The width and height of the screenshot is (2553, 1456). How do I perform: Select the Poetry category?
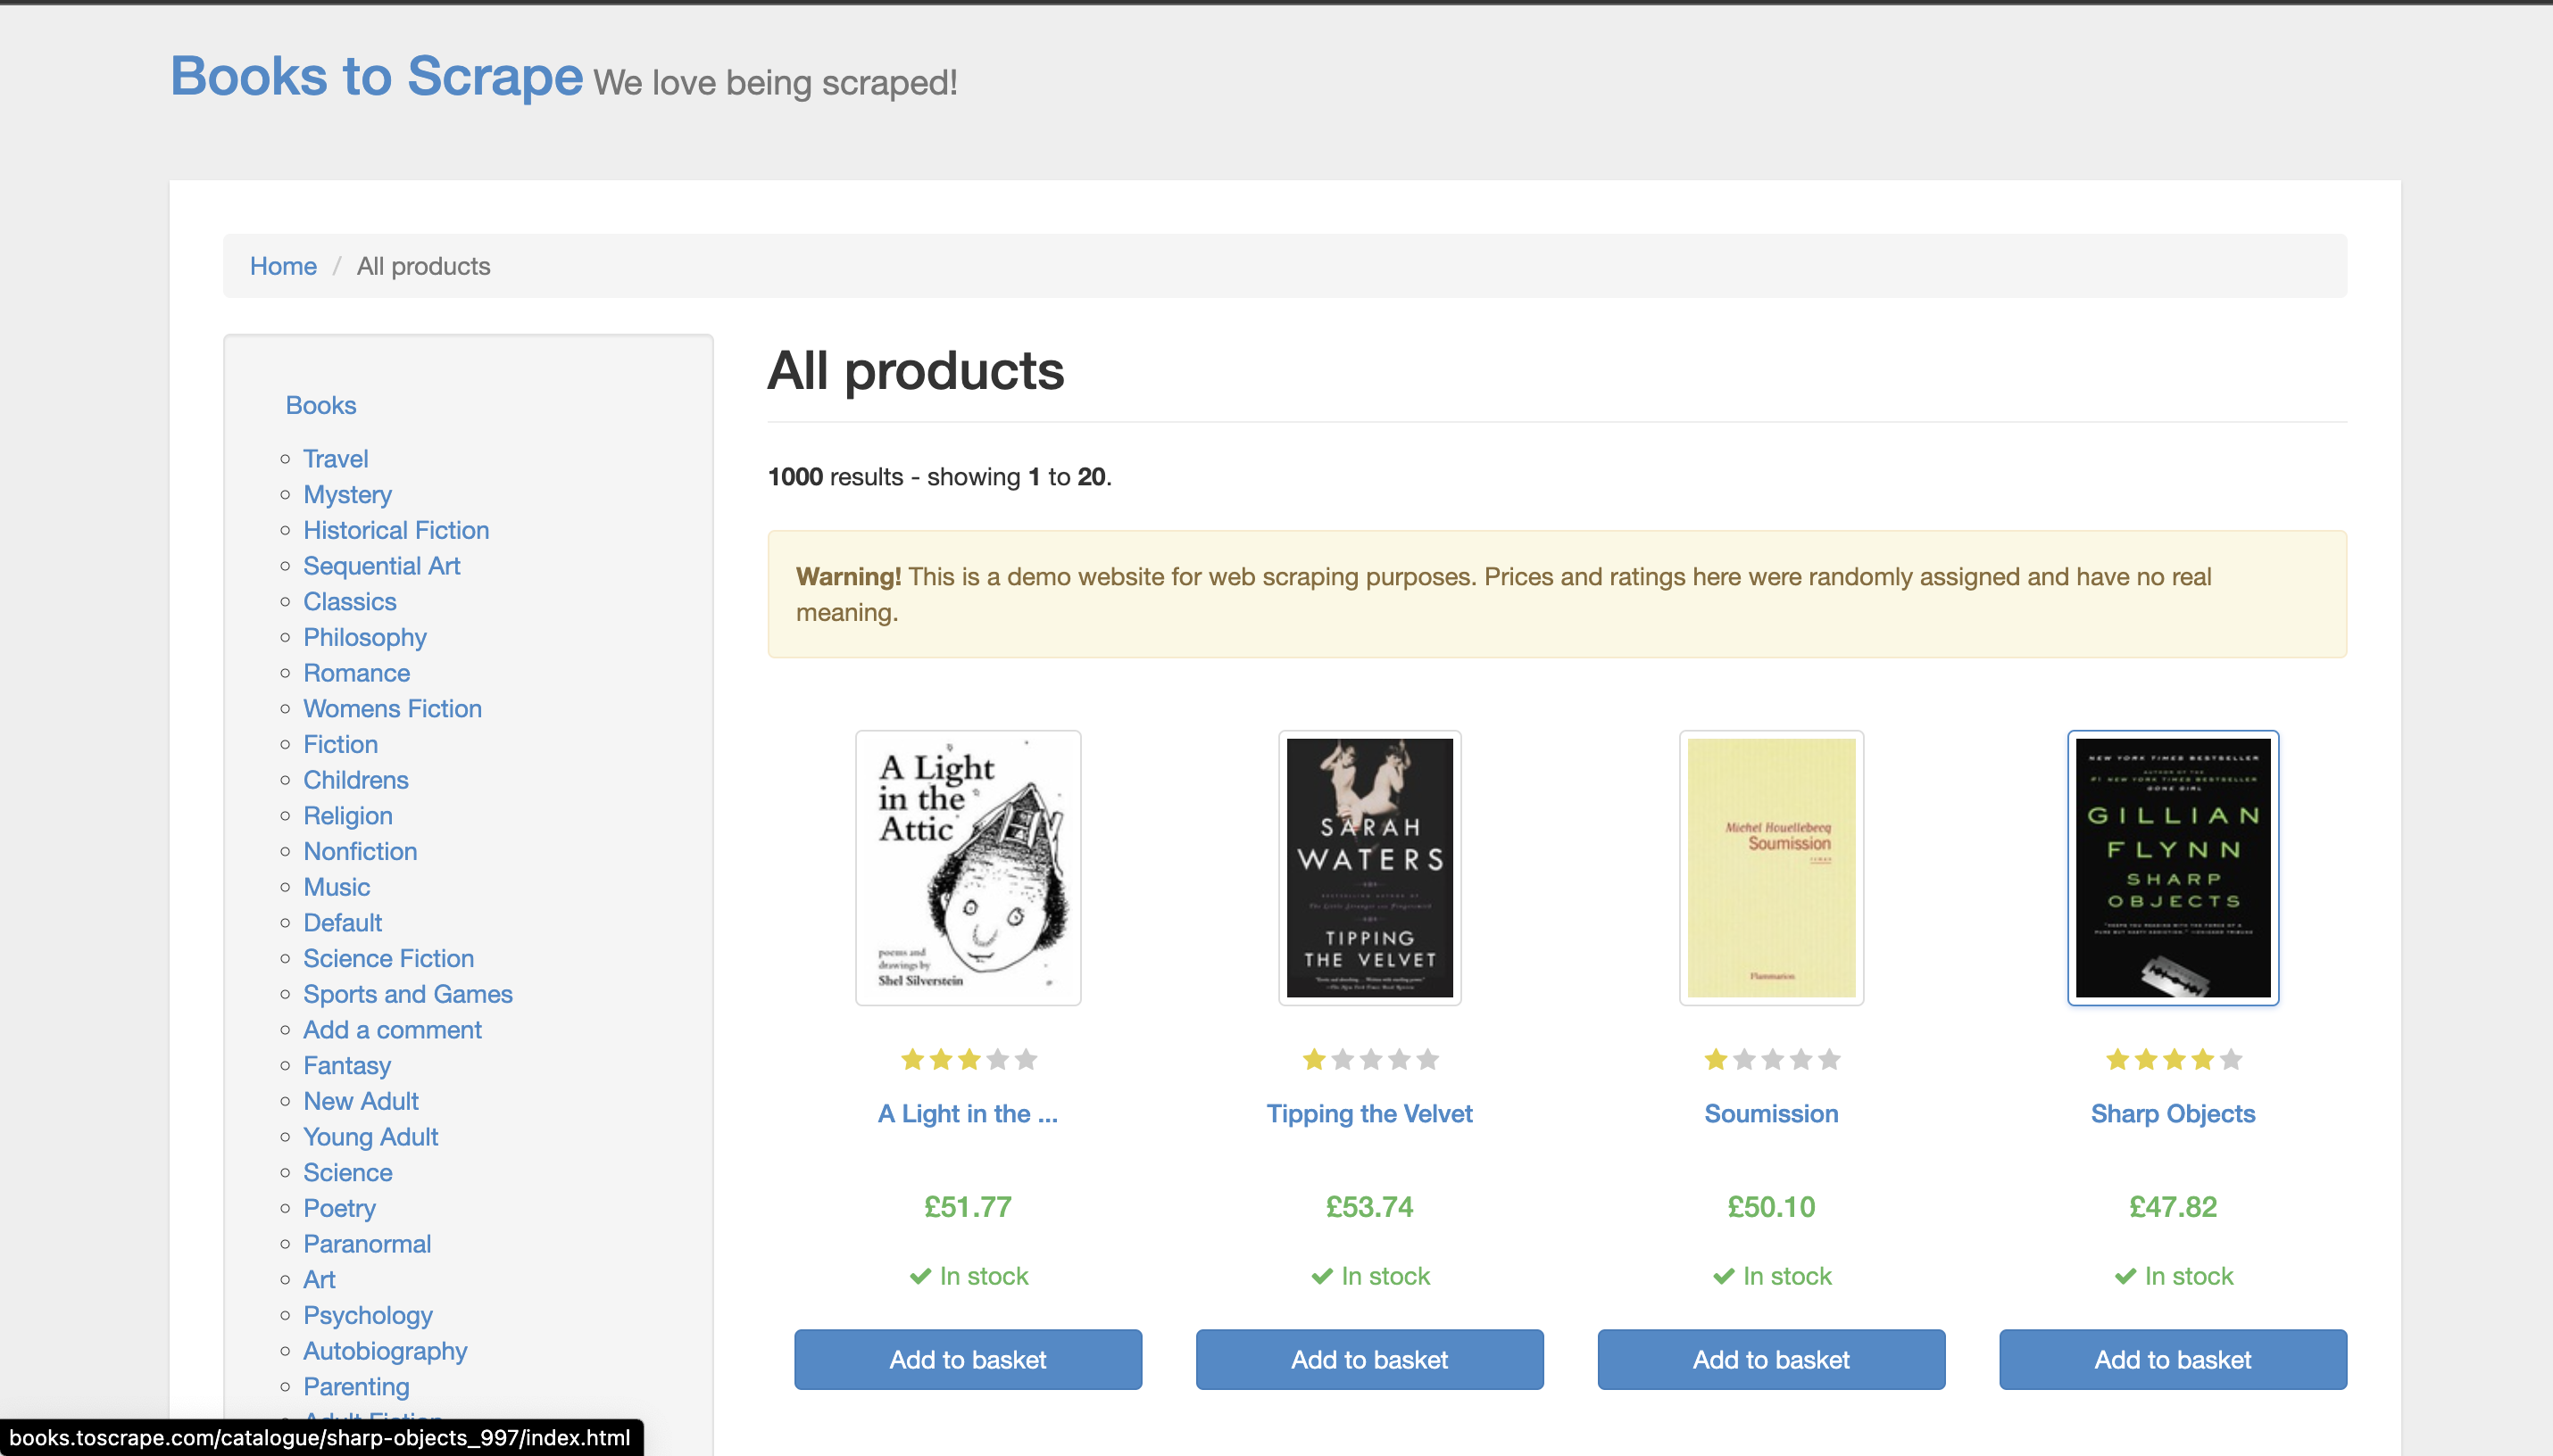pyautogui.click(x=339, y=1208)
